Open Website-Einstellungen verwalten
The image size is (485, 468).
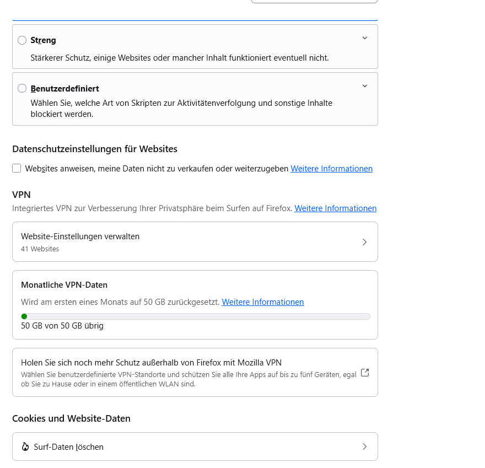click(x=80, y=236)
